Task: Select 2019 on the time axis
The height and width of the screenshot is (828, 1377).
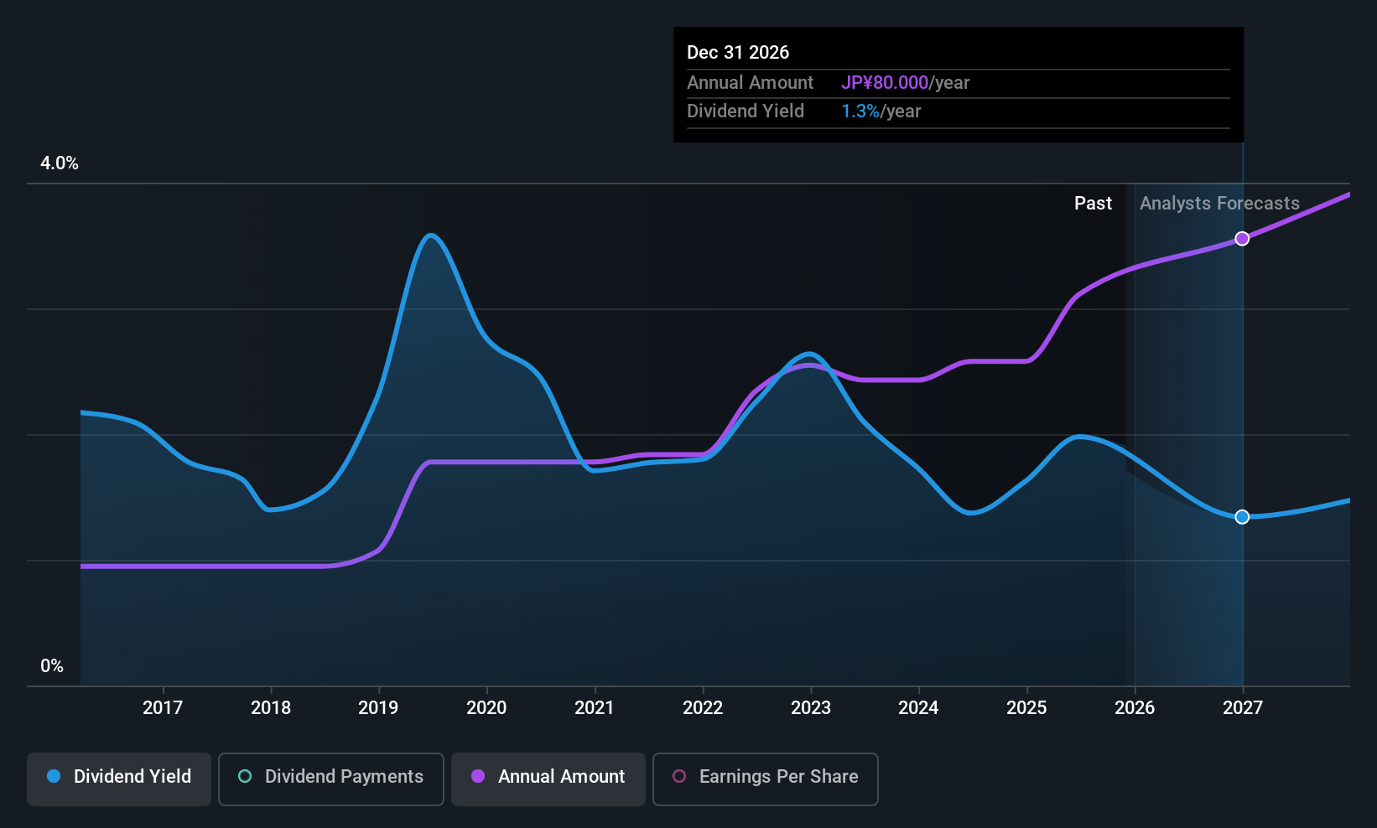Action: tap(378, 708)
